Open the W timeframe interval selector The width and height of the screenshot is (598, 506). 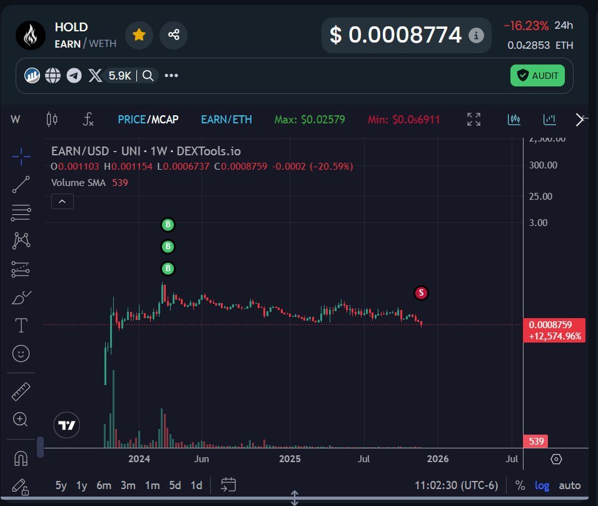(x=15, y=120)
